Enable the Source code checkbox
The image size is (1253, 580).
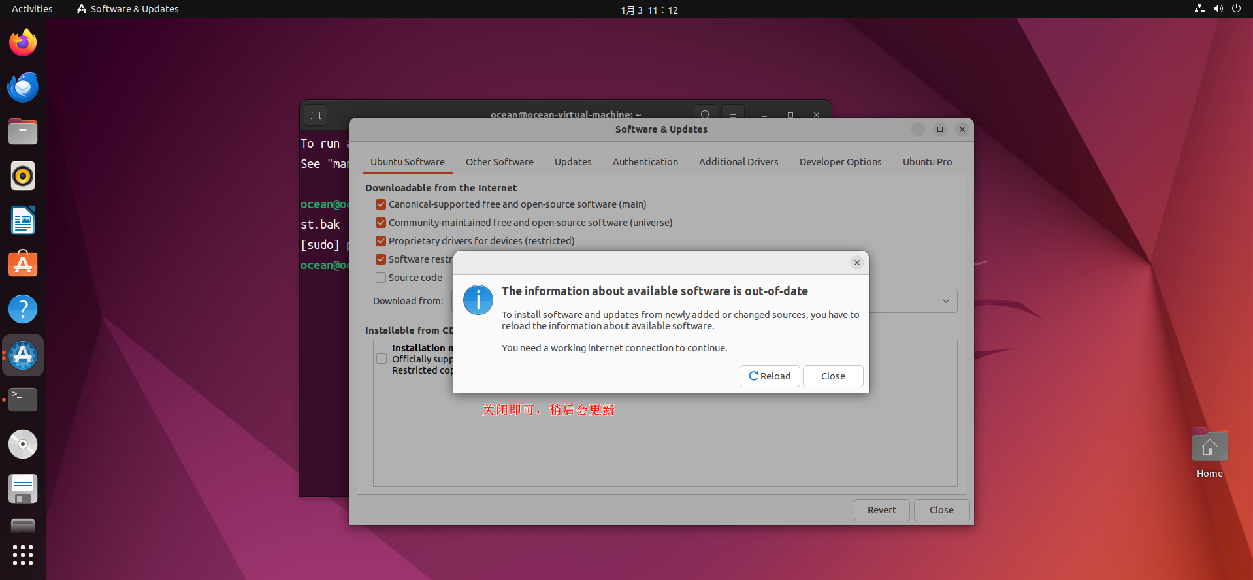coord(381,278)
